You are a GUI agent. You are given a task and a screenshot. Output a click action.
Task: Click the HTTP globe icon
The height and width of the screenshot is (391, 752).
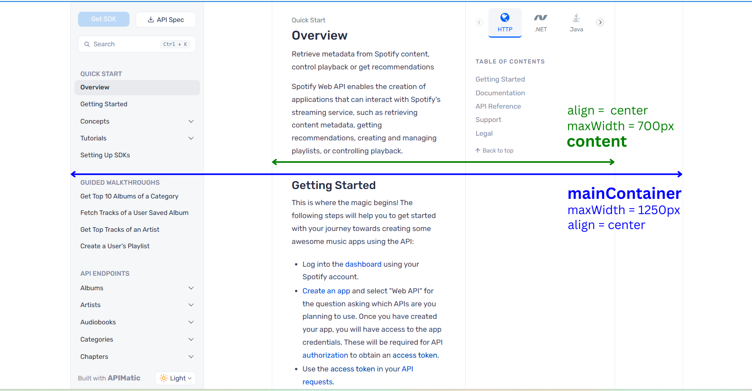505,17
